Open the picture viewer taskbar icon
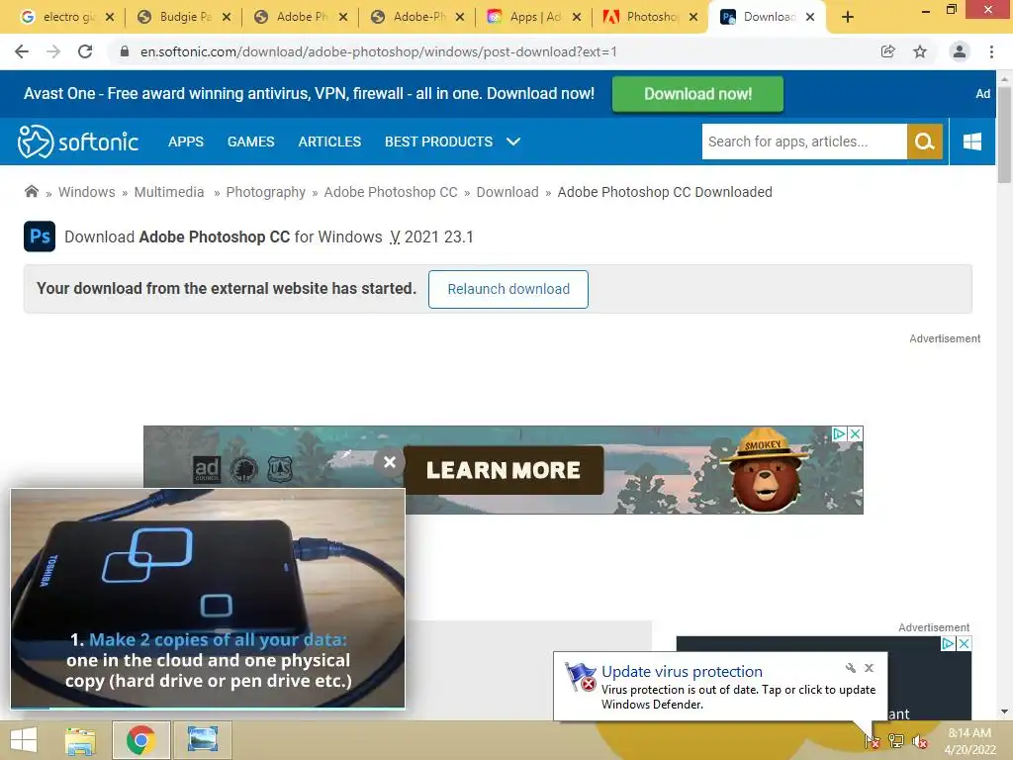Screen dimensions: 1013x760 [x=202, y=740]
